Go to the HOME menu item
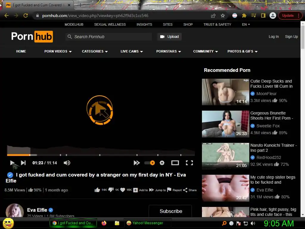The height and width of the screenshot is (229, 305). (x=21, y=51)
